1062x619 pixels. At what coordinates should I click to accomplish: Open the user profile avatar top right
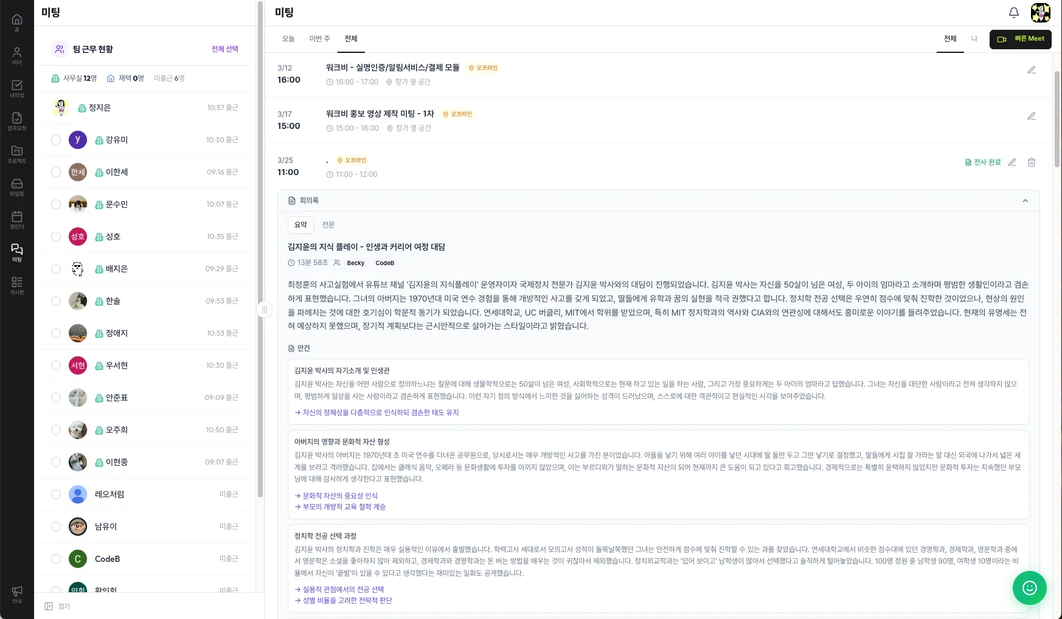click(x=1041, y=12)
